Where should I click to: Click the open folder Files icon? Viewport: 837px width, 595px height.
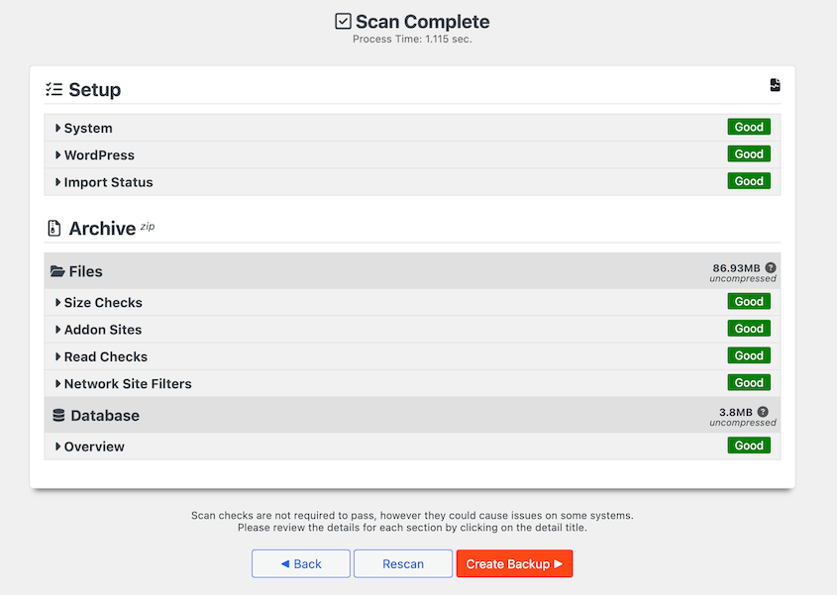[57, 271]
